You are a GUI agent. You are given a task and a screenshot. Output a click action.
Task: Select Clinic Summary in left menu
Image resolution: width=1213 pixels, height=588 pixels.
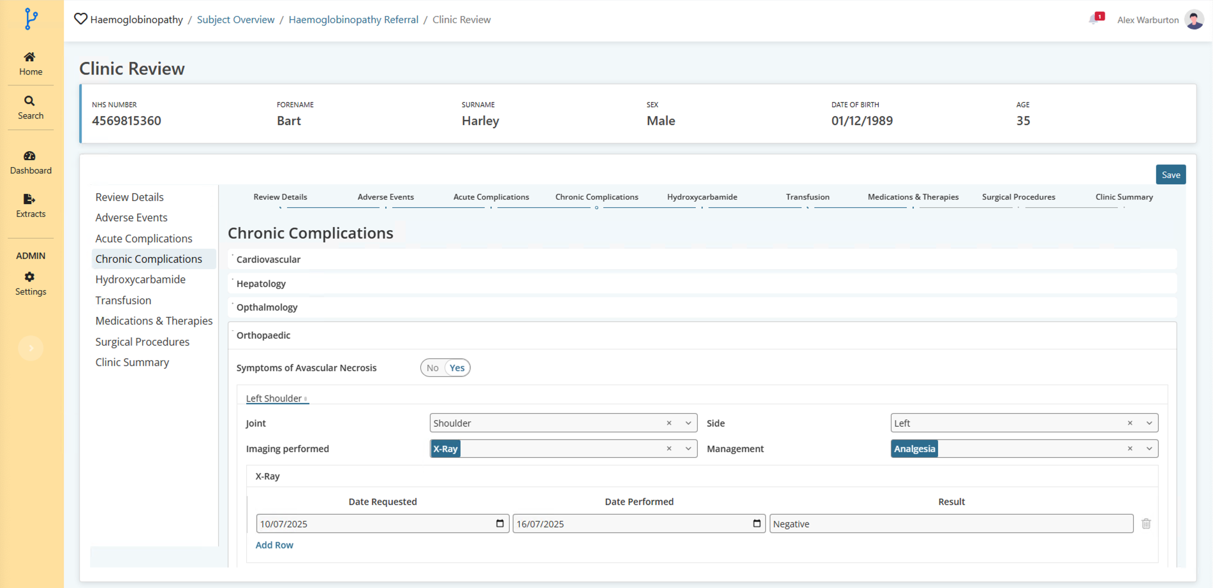point(132,362)
